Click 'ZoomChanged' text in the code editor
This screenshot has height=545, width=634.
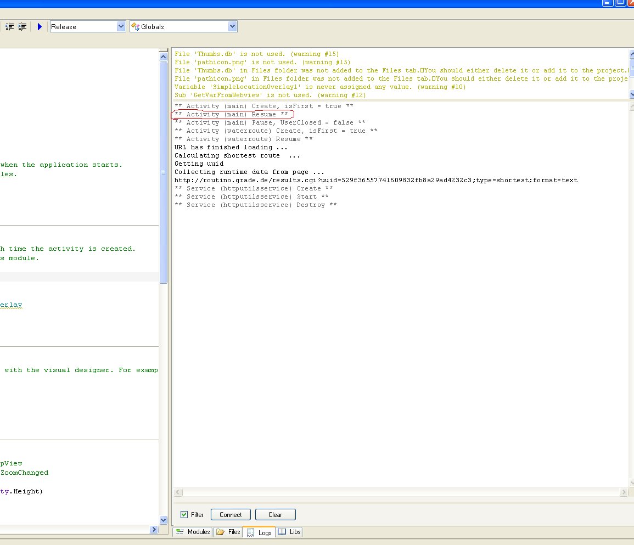click(24, 473)
